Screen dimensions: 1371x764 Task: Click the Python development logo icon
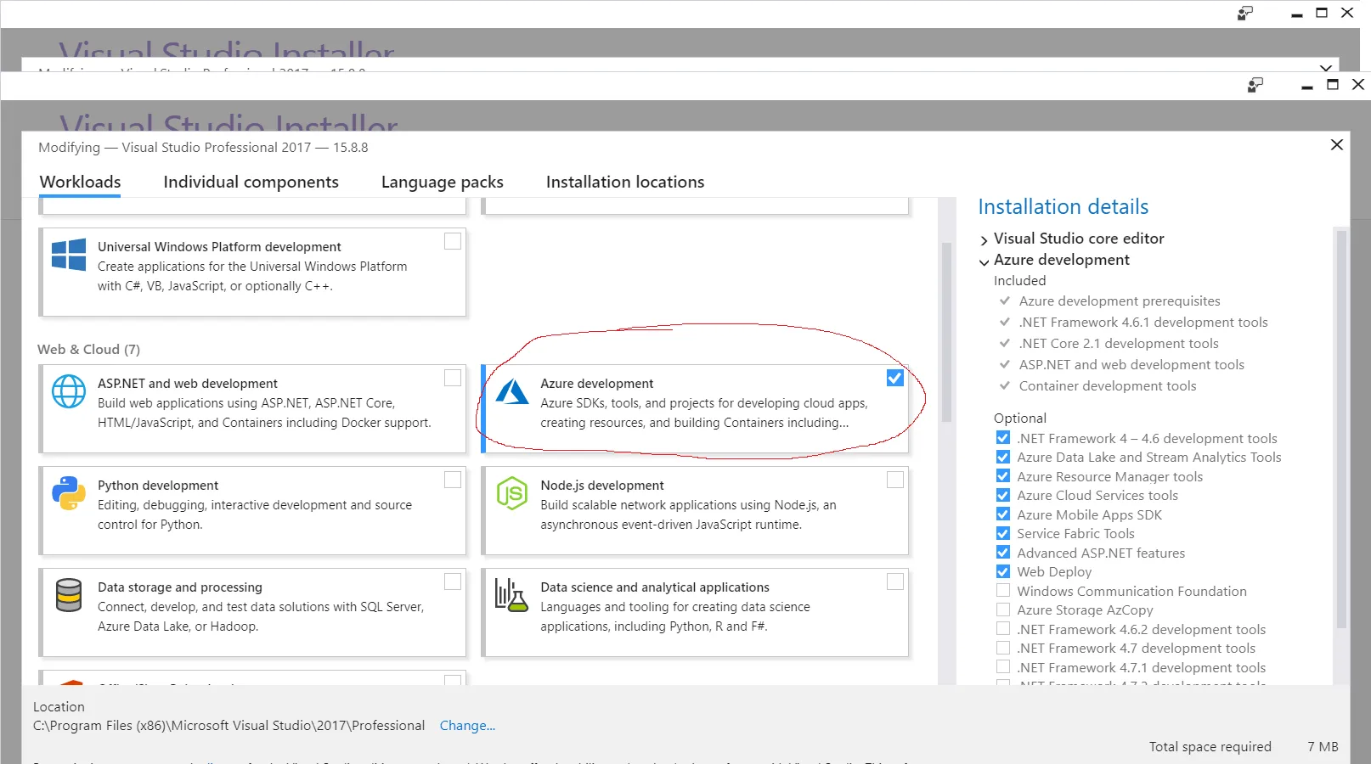69,493
